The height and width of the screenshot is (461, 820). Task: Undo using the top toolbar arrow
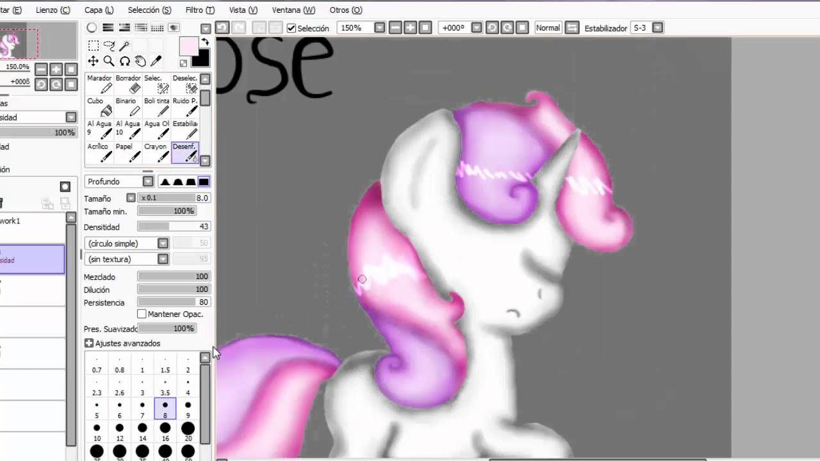(x=222, y=28)
